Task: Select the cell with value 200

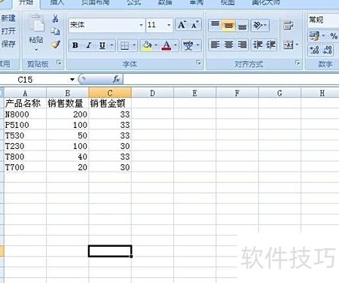Action: tap(68, 114)
